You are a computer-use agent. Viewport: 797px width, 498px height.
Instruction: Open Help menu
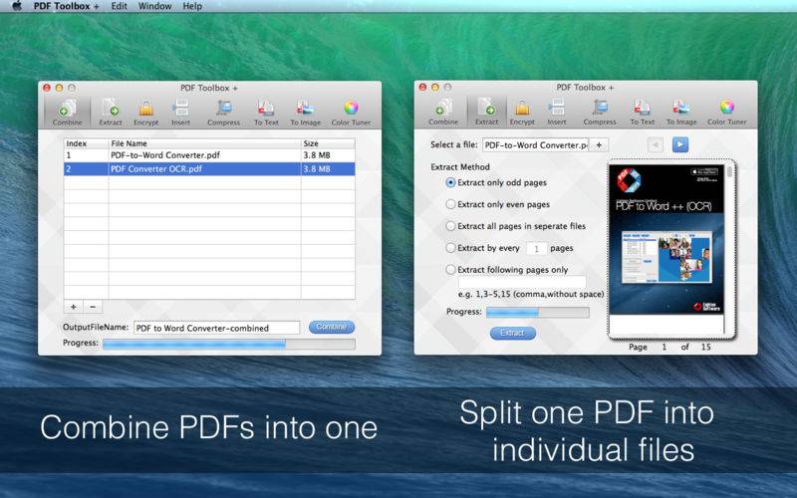[192, 6]
